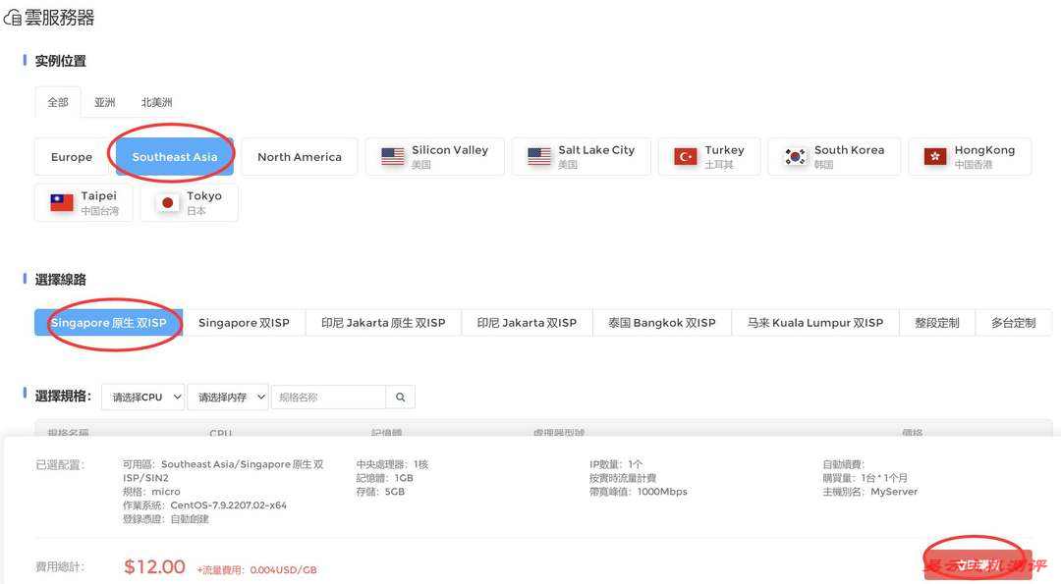This screenshot has width=1061, height=584.
Task: Click the search magnifier icon
Action: (400, 398)
